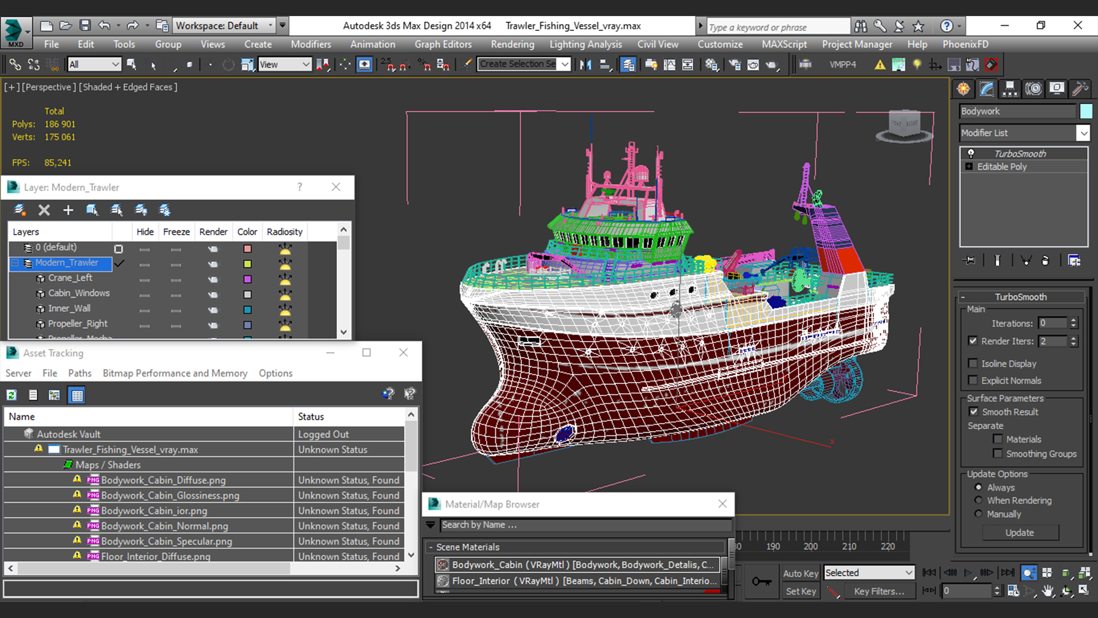
Task: Click the Undo arrow icon
Action: pyautogui.click(x=104, y=26)
